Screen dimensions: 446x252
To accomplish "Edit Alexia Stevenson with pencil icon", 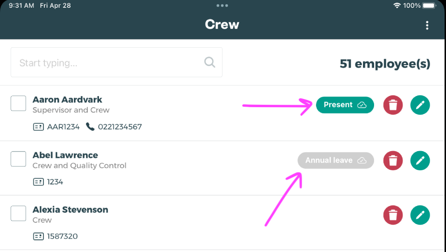I will click(x=420, y=215).
